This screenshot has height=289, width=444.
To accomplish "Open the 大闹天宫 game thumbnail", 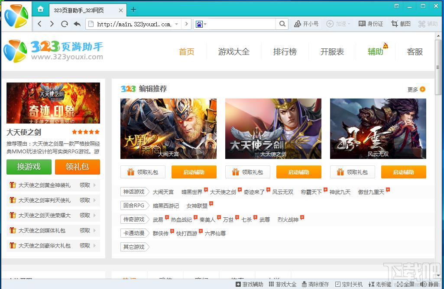I will coord(169,129).
